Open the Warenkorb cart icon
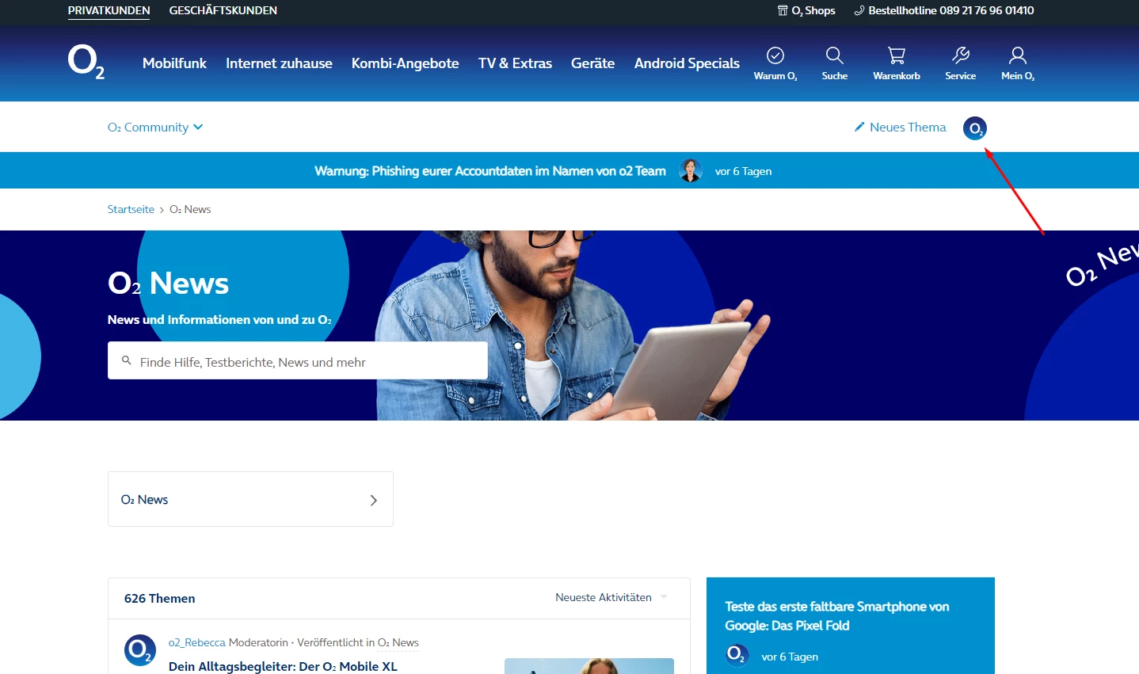Image resolution: width=1139 pixels, height=674 pixels. (x=897, y=55)
